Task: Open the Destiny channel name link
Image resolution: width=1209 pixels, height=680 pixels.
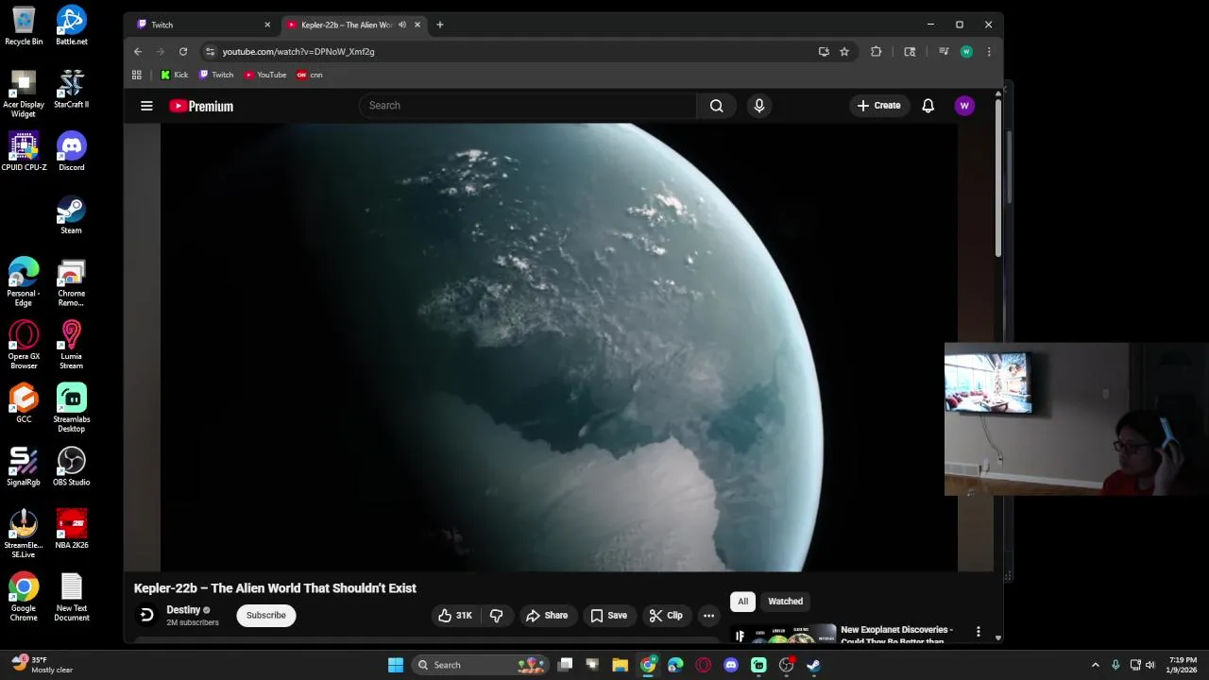Action: pyautogui.click(x=183, y=610)
